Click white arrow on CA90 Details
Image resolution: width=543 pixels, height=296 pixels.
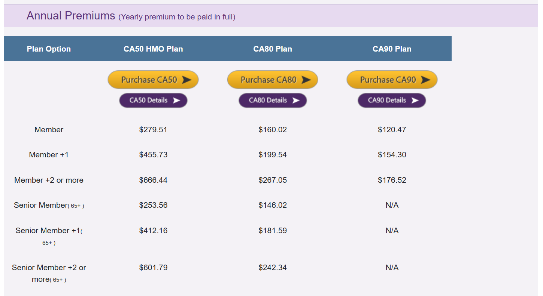coord(415,100)
